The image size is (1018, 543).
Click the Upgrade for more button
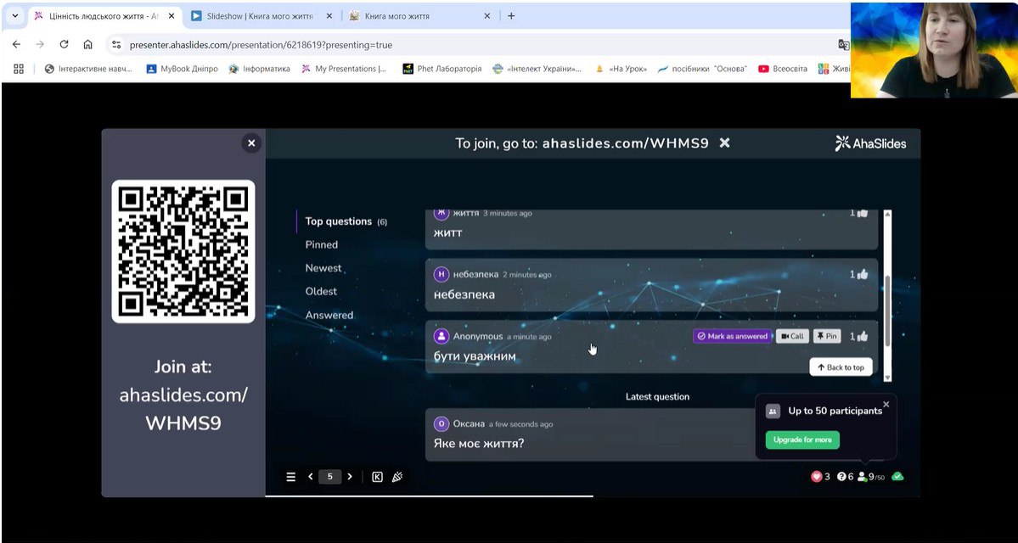pos(802,439)
